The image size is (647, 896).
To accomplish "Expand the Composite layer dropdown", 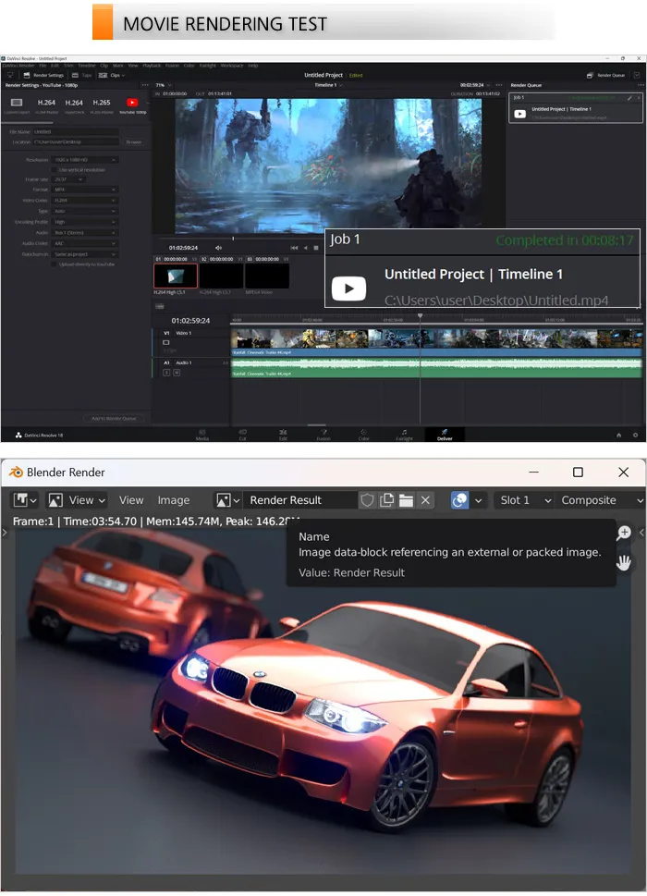I will coord(601,500).
